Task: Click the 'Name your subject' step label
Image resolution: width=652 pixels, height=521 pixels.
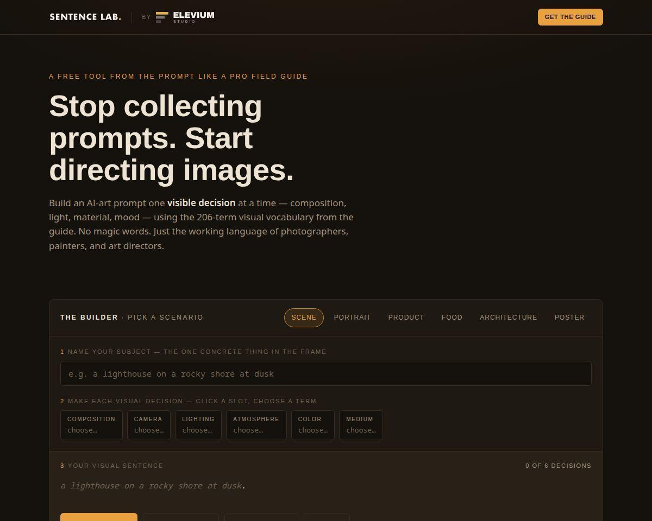Action: (193, 352)
